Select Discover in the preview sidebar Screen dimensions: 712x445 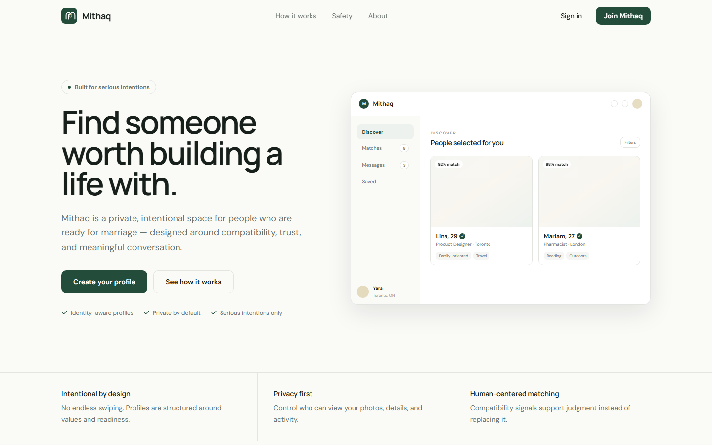coord(385,132)
